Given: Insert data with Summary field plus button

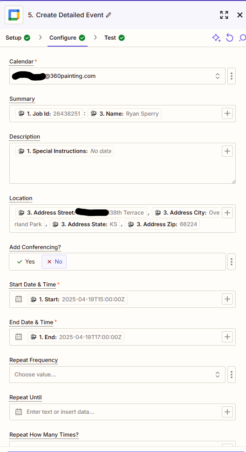Looking at the screenshot, I should (227, 113).
